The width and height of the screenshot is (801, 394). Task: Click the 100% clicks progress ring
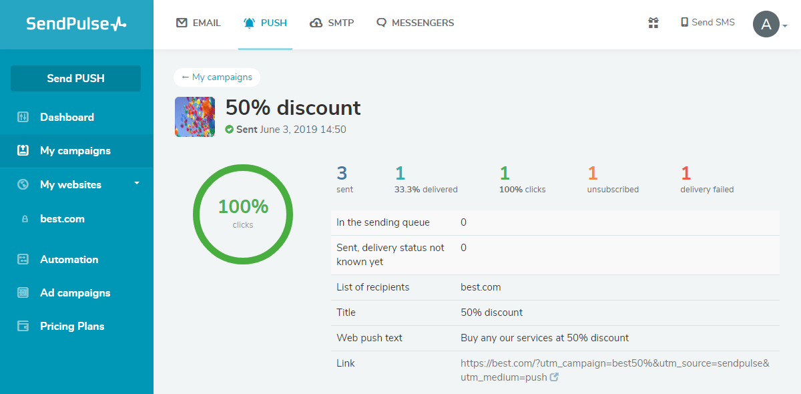[x=243, y=214]
